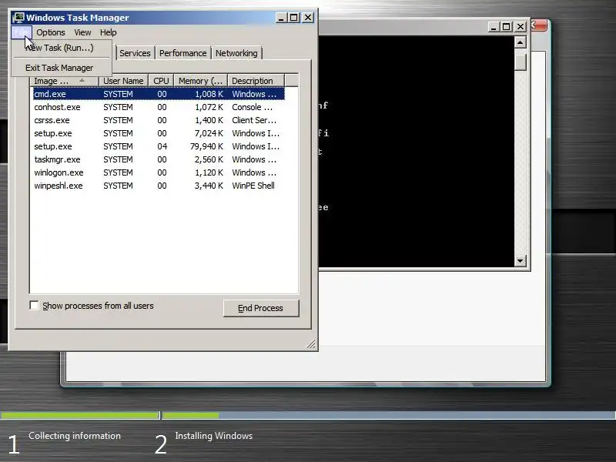
Task: Open the Help menu
Action: coord(108,32)
